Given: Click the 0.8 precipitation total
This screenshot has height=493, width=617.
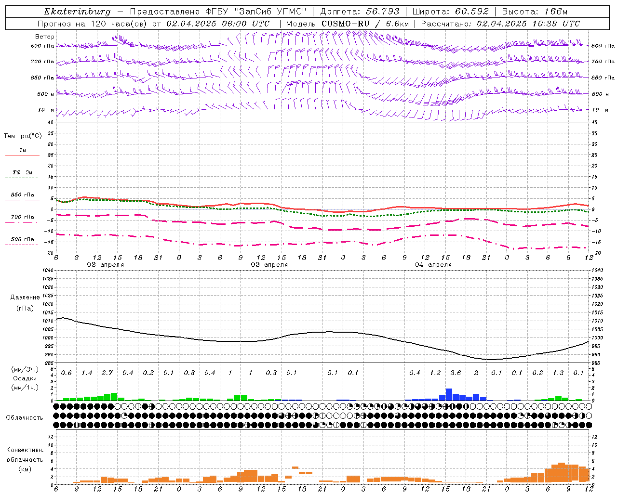Looking at the screenshot, I should click(x=189, y=373).
